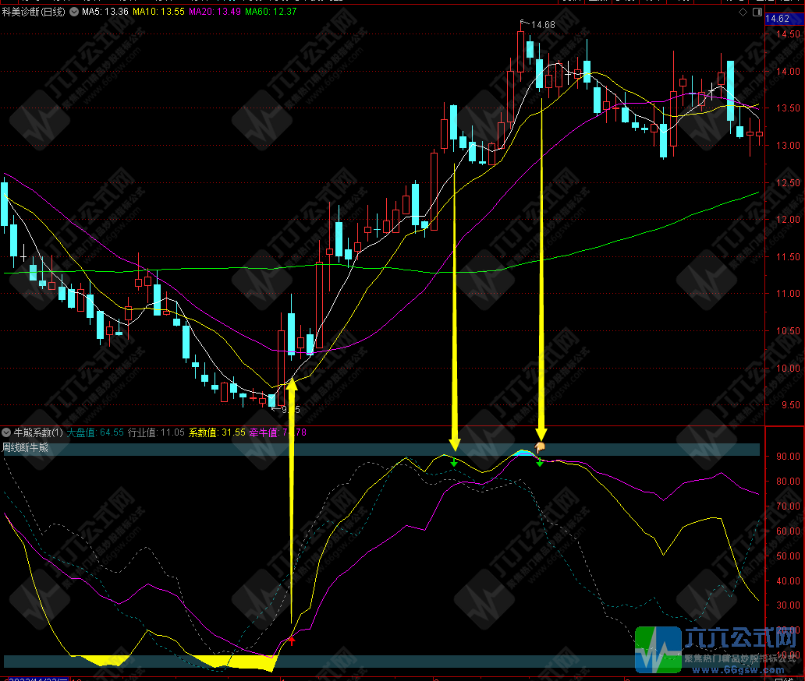Screen dimensions: 805x681
Task: Click the 14.50 price axis label
Action: (788, 34)
